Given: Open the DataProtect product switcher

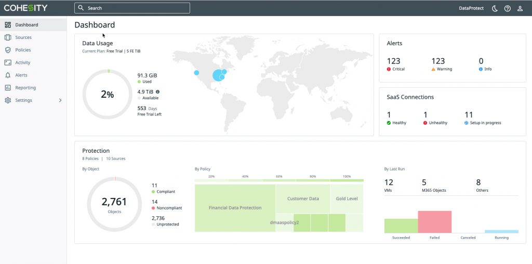Looking at the screenshot, I should (x=471, y=8).
